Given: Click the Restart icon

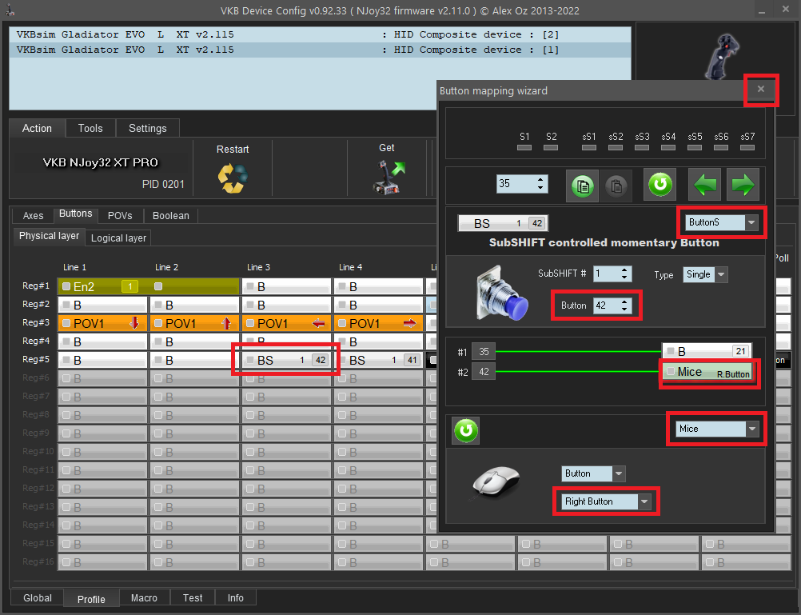Looking at the screenshot, I should tap(233, 178).
